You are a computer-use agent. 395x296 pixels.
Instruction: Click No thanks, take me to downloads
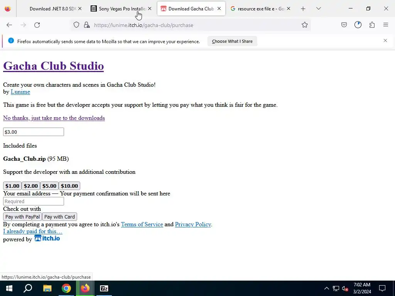click(54, 118)
